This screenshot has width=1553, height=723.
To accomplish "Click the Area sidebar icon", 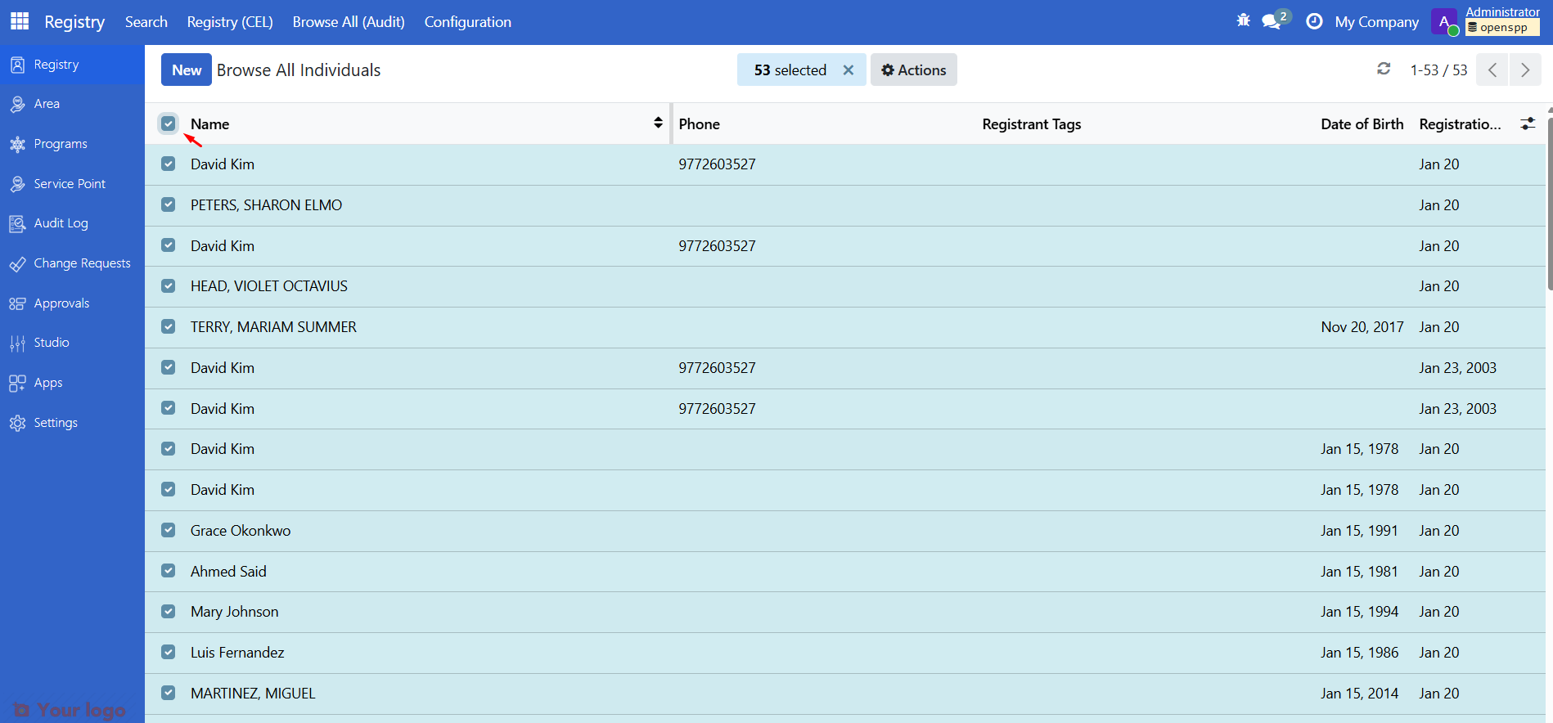I will [17, 104].
